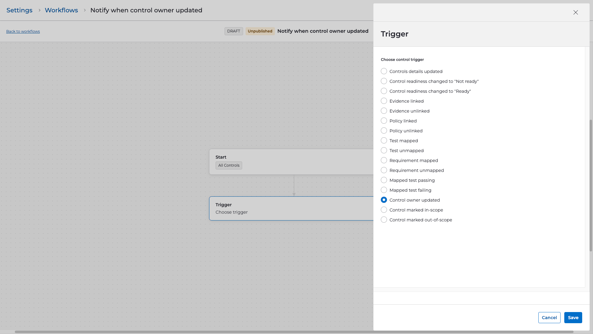This screenshot has width=593, height=334.
Task: Cancel the trigger changes
Action: point(549,318)
